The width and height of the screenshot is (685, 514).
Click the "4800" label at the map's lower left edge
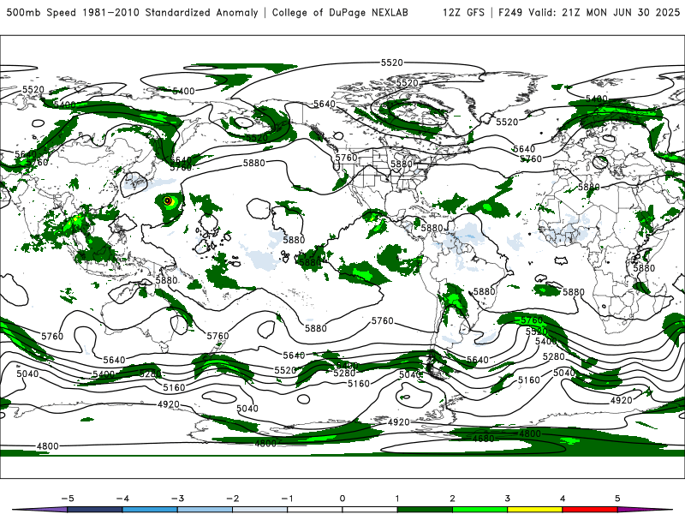[x=48, y=446]
